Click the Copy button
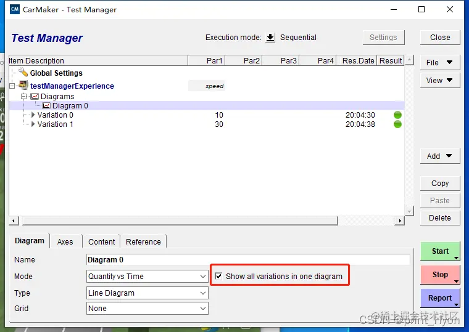The image size is (469, 332). (440, 184)
